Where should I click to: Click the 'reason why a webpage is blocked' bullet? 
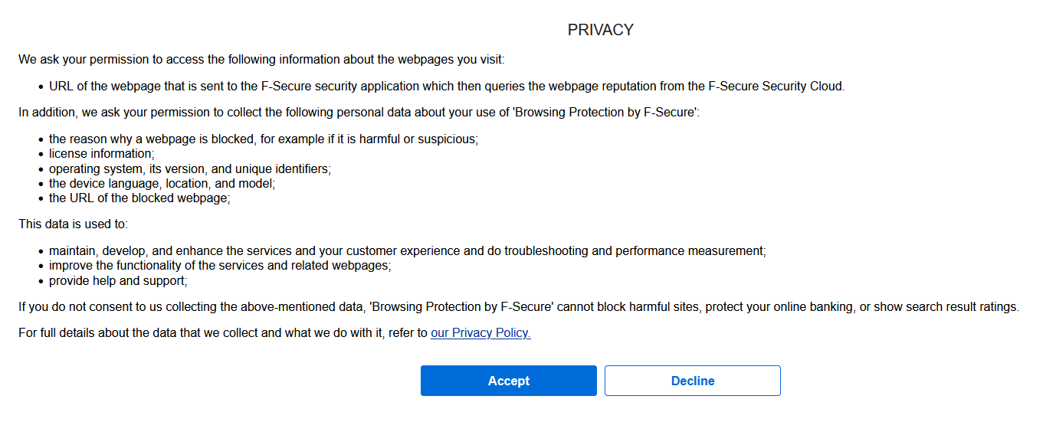coord(264,139)
